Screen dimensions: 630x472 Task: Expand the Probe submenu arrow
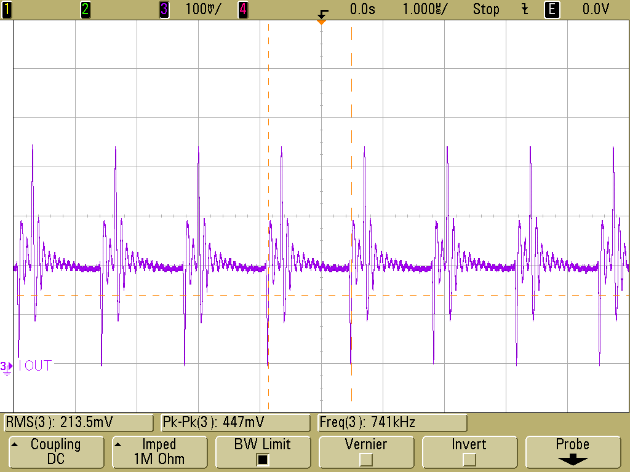pyautogui.click(x=573, y=460)
